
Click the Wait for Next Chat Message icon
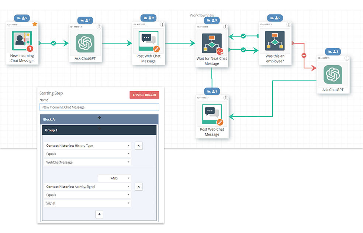click(x=212, y=43)
